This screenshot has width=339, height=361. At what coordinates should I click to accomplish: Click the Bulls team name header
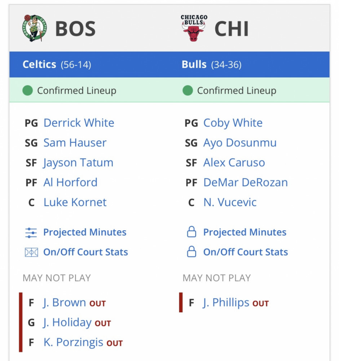(x=194, y=65)
